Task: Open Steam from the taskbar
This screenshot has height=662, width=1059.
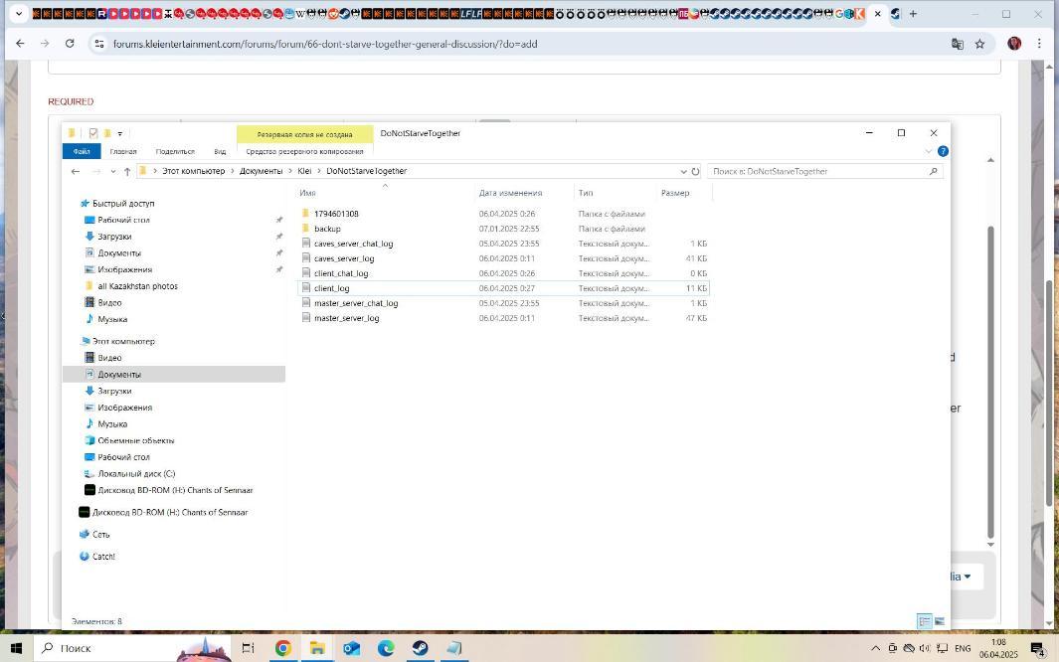Action: tap(420, 648)
